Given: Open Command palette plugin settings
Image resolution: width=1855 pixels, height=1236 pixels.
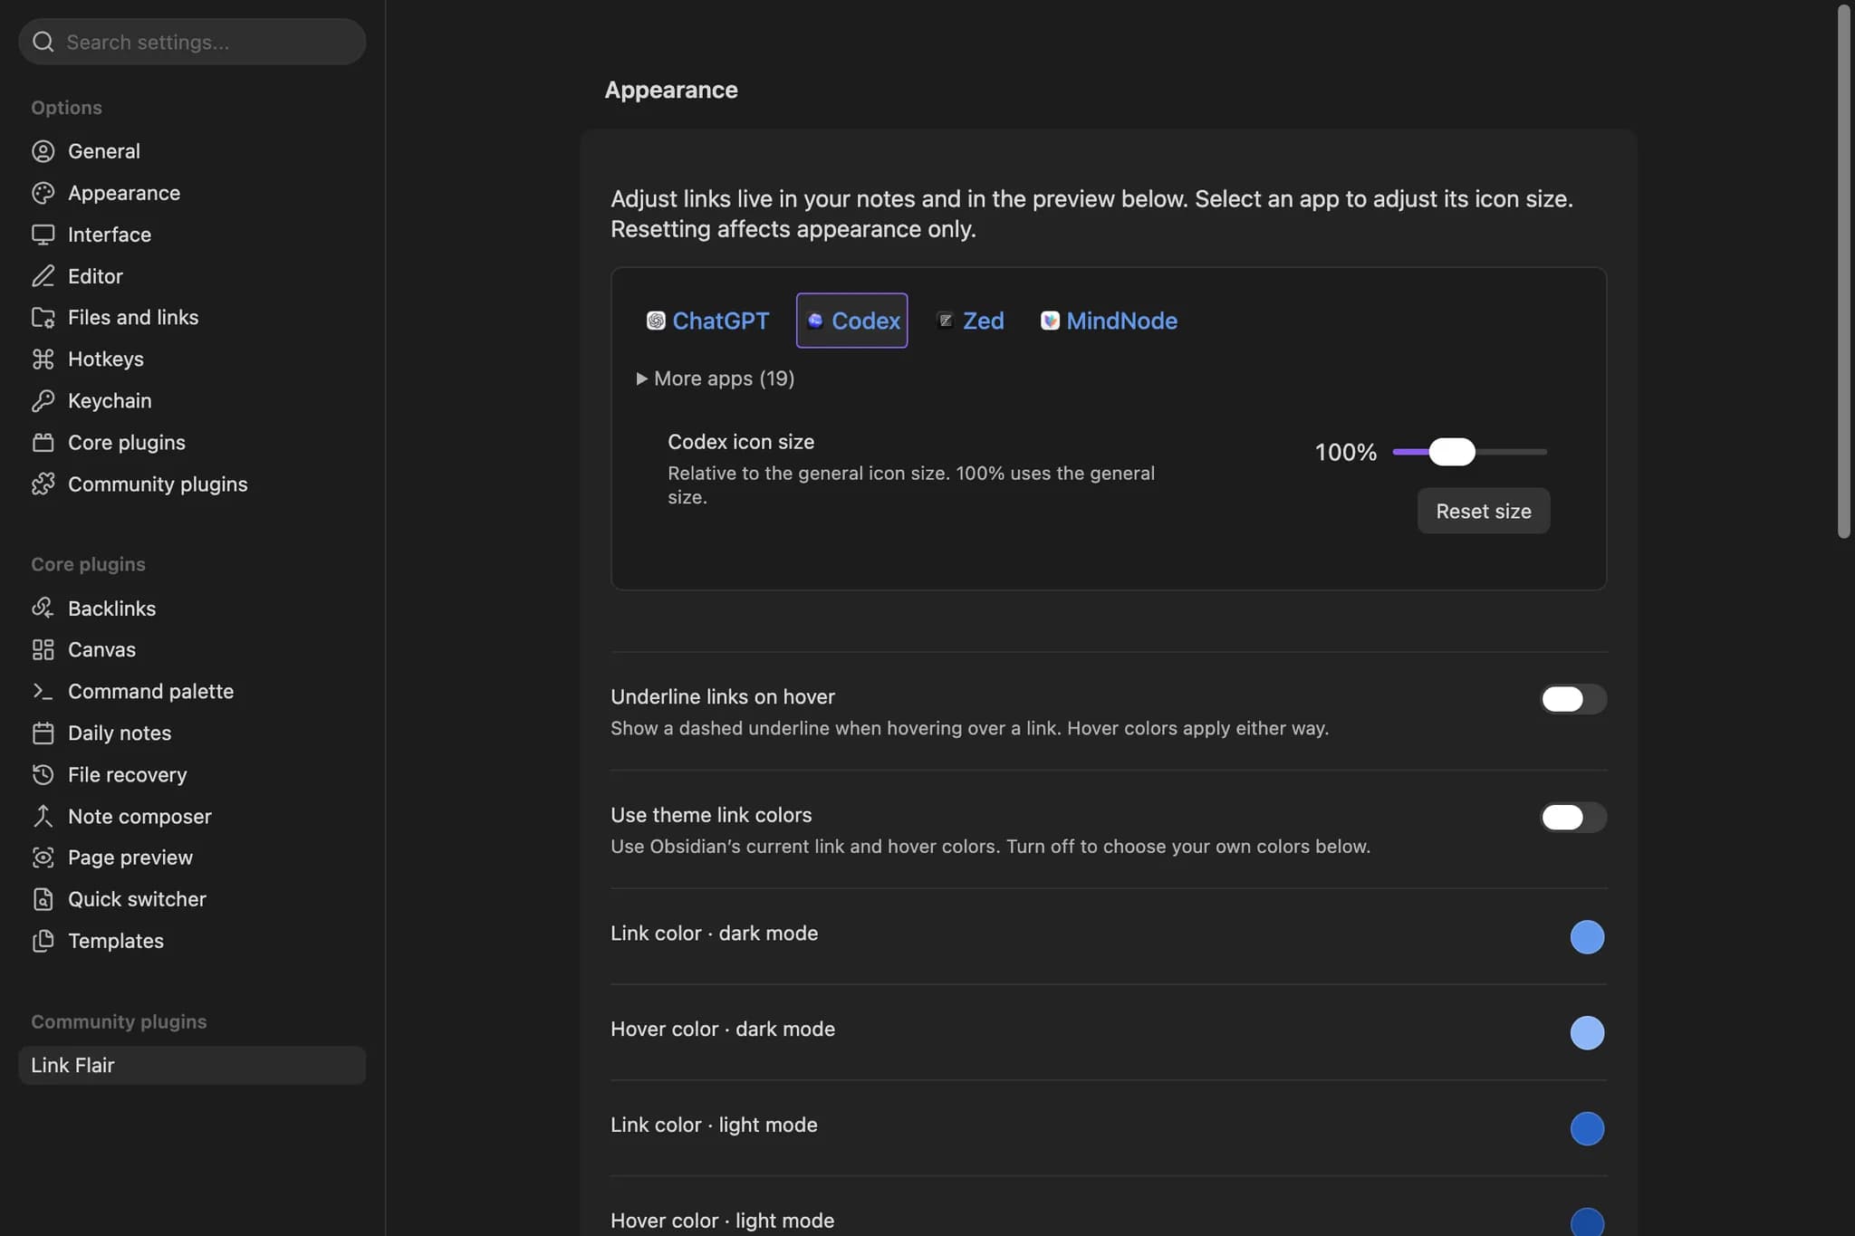Looking at the screenshot, I should tap(192, 692).
